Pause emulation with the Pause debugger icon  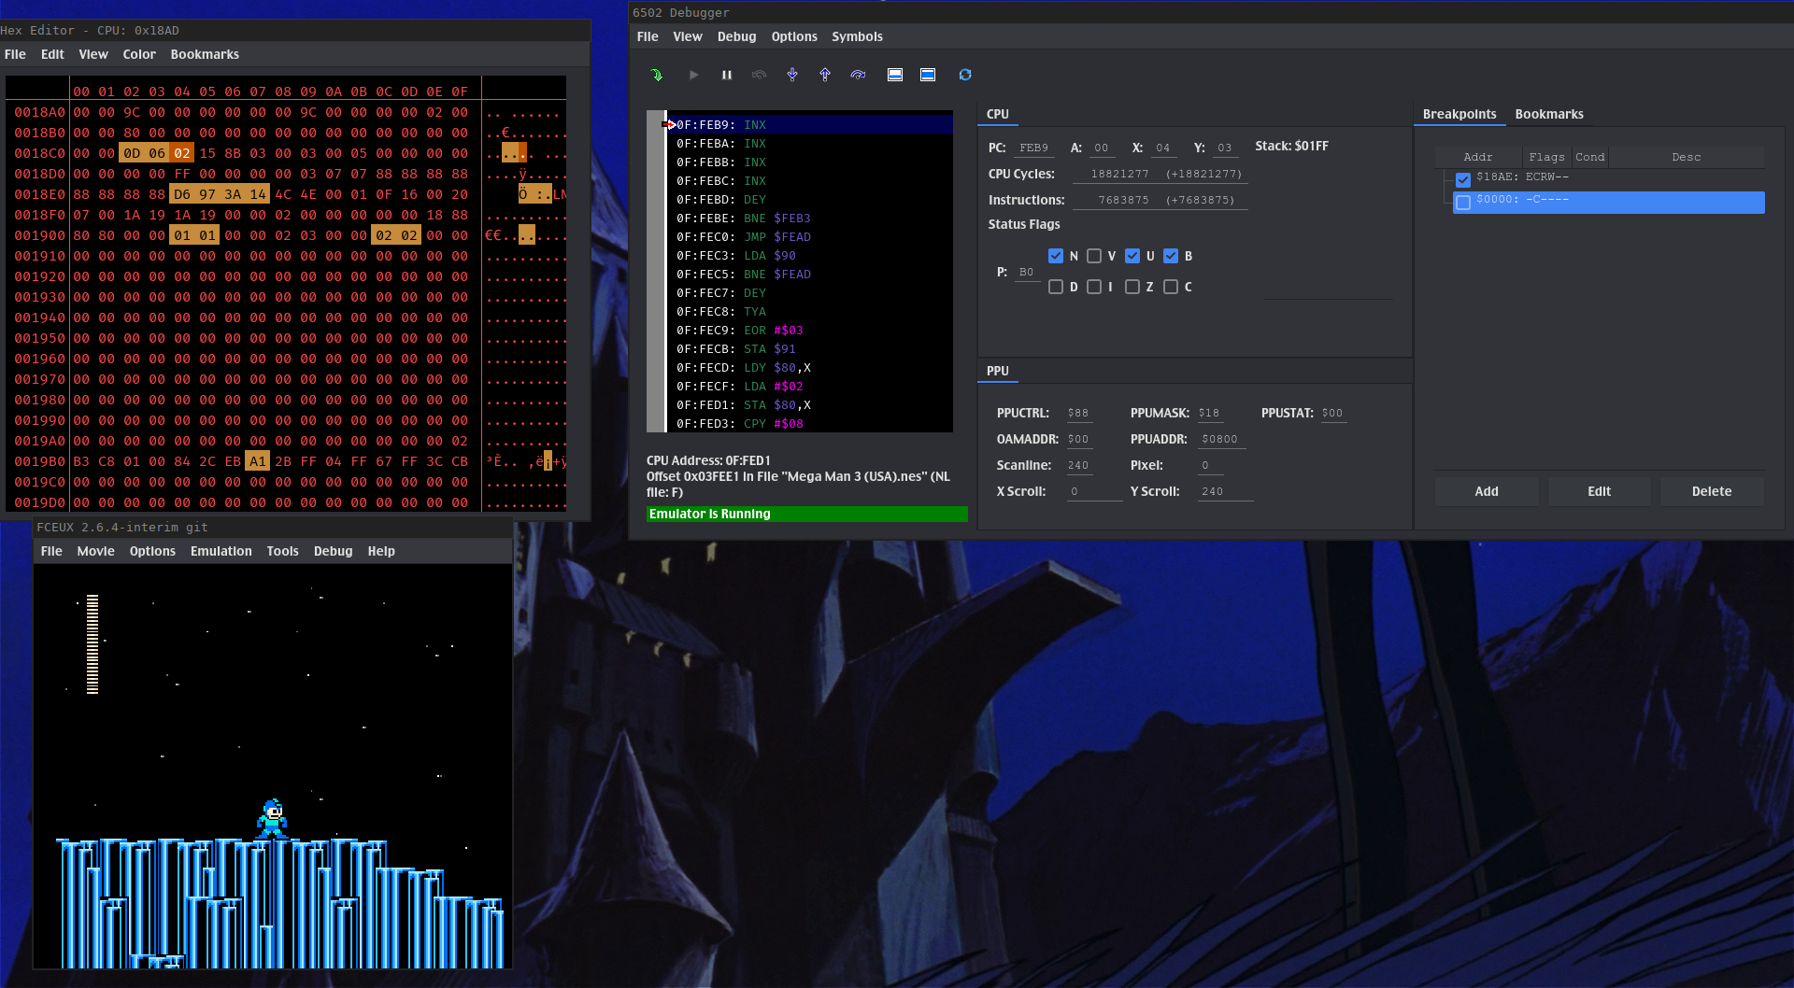(x=727, y=75)
